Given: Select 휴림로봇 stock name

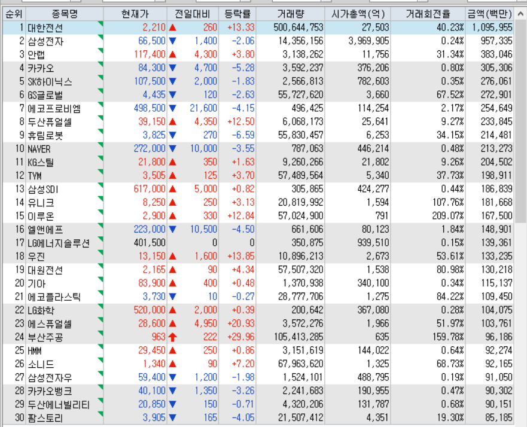Looking at the screenshot, I should pos(45,135).
